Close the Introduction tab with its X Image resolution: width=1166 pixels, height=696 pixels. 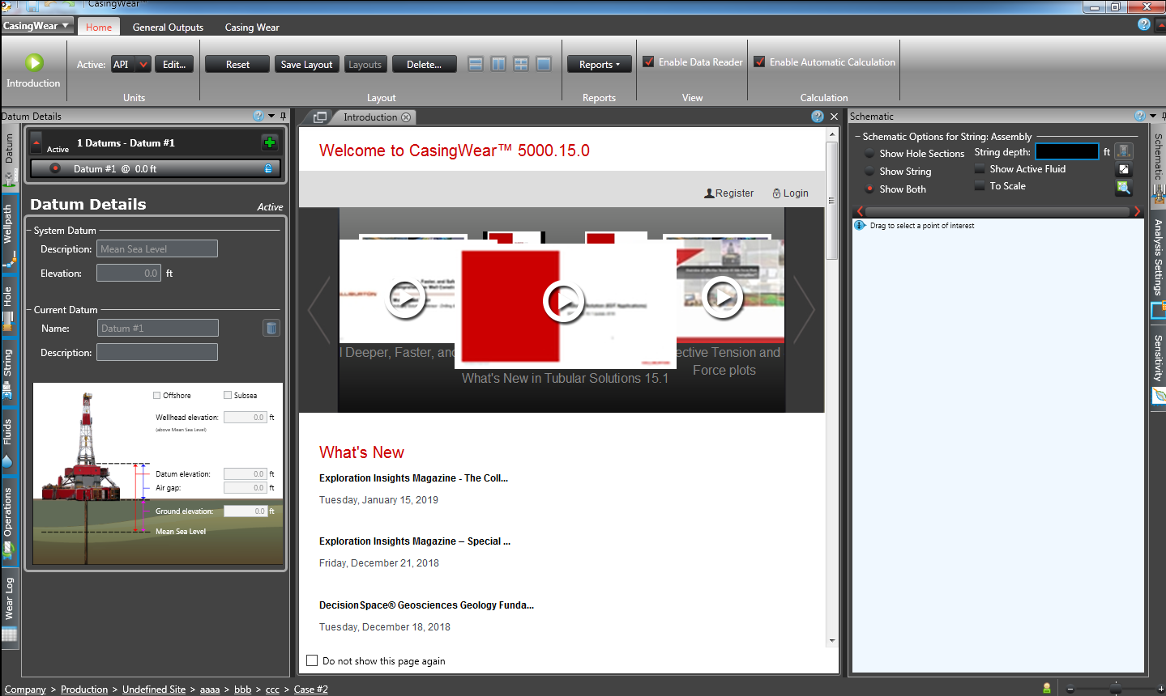pyautogui.click(x=406, y=117)
